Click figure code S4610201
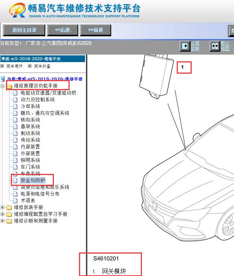This screenshot has width=234, height=276. 106,258
